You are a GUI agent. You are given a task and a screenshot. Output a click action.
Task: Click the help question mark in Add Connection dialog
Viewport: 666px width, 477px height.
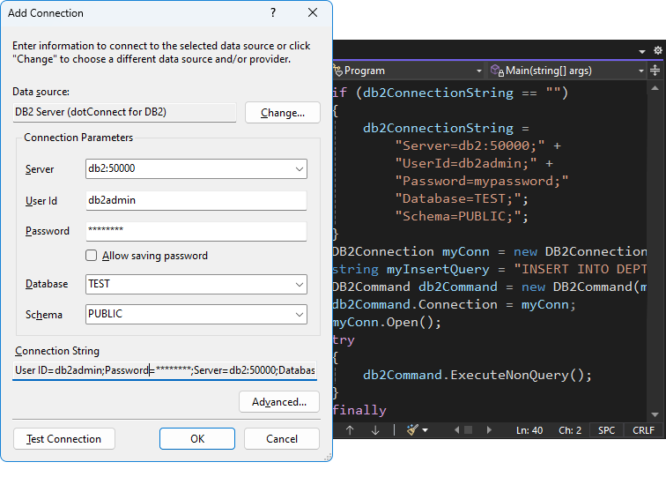273,12
